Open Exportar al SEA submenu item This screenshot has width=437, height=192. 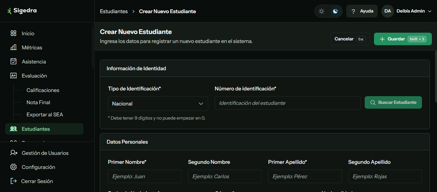45,114
